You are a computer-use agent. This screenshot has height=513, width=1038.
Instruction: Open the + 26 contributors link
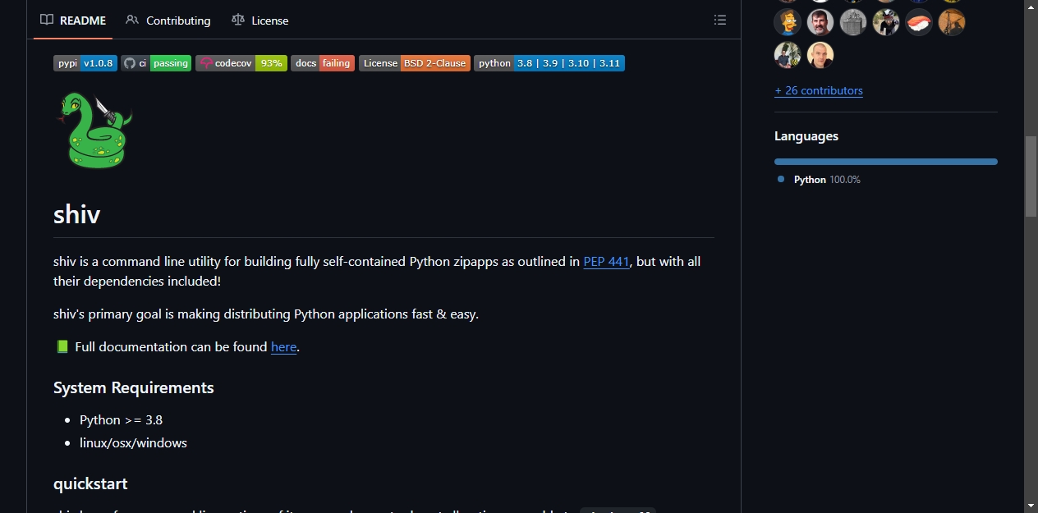pos(819,90)
